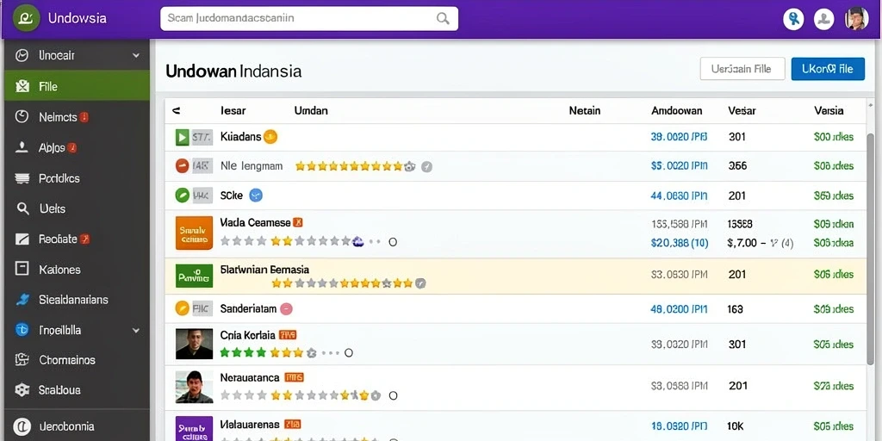The width and height of the screenshot is (882, 441).
Task: Click the red icon on Nle lengmam row
Action: click(x=182, y=166)
